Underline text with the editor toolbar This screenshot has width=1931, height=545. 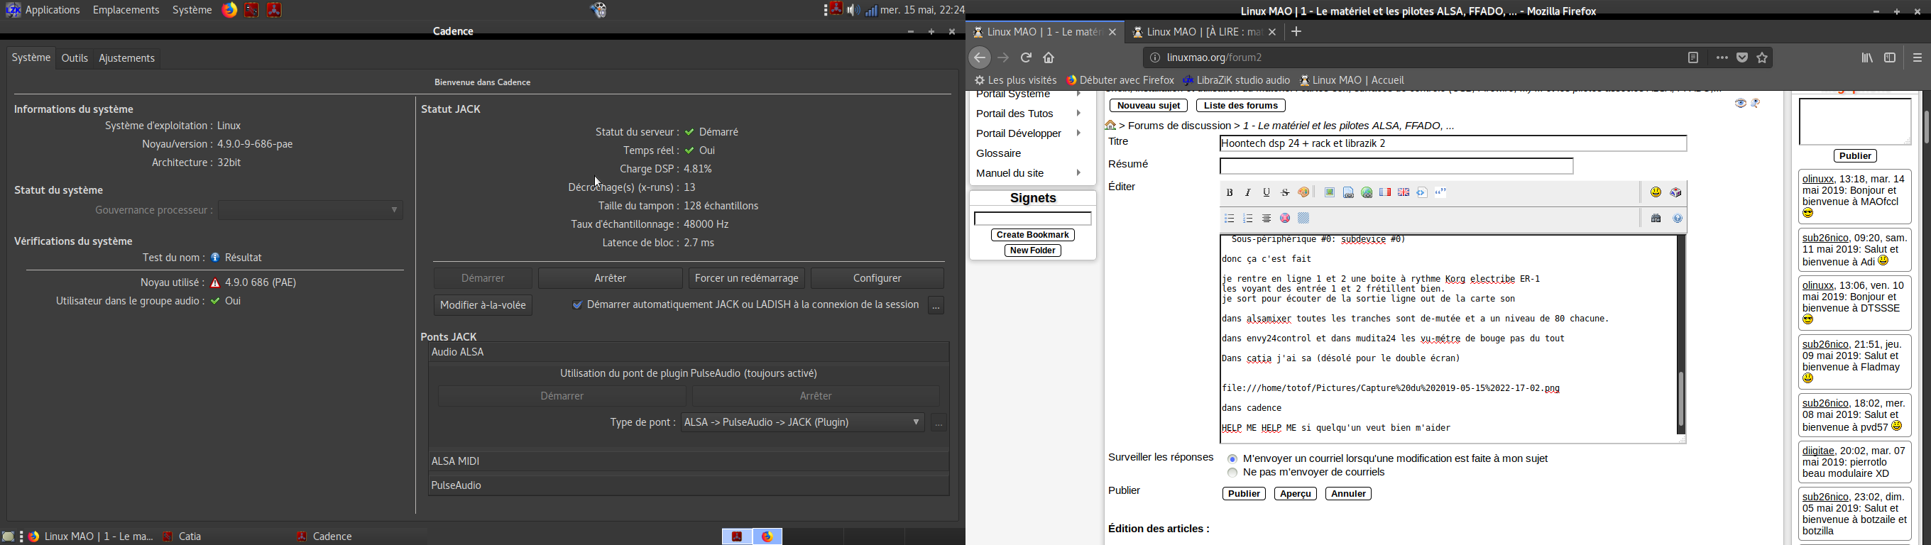[x=1267, y=192]
